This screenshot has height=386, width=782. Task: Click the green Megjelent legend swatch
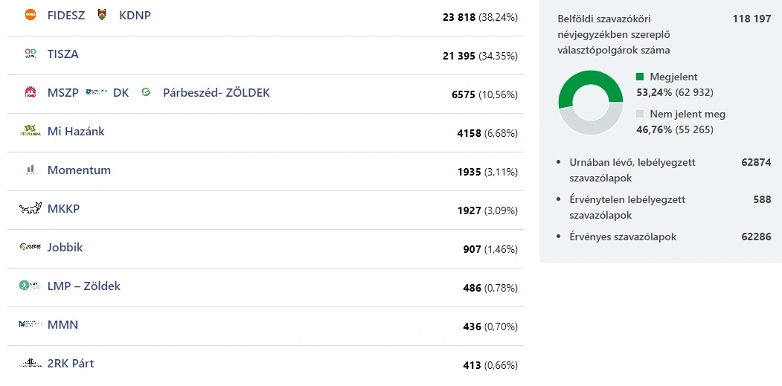pos(640,77)
